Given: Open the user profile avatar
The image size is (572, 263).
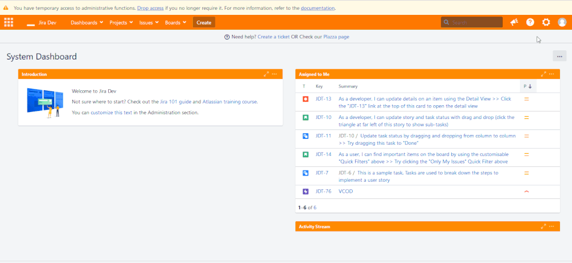Looking at the screenshot, I should click(x=562, y=22).
